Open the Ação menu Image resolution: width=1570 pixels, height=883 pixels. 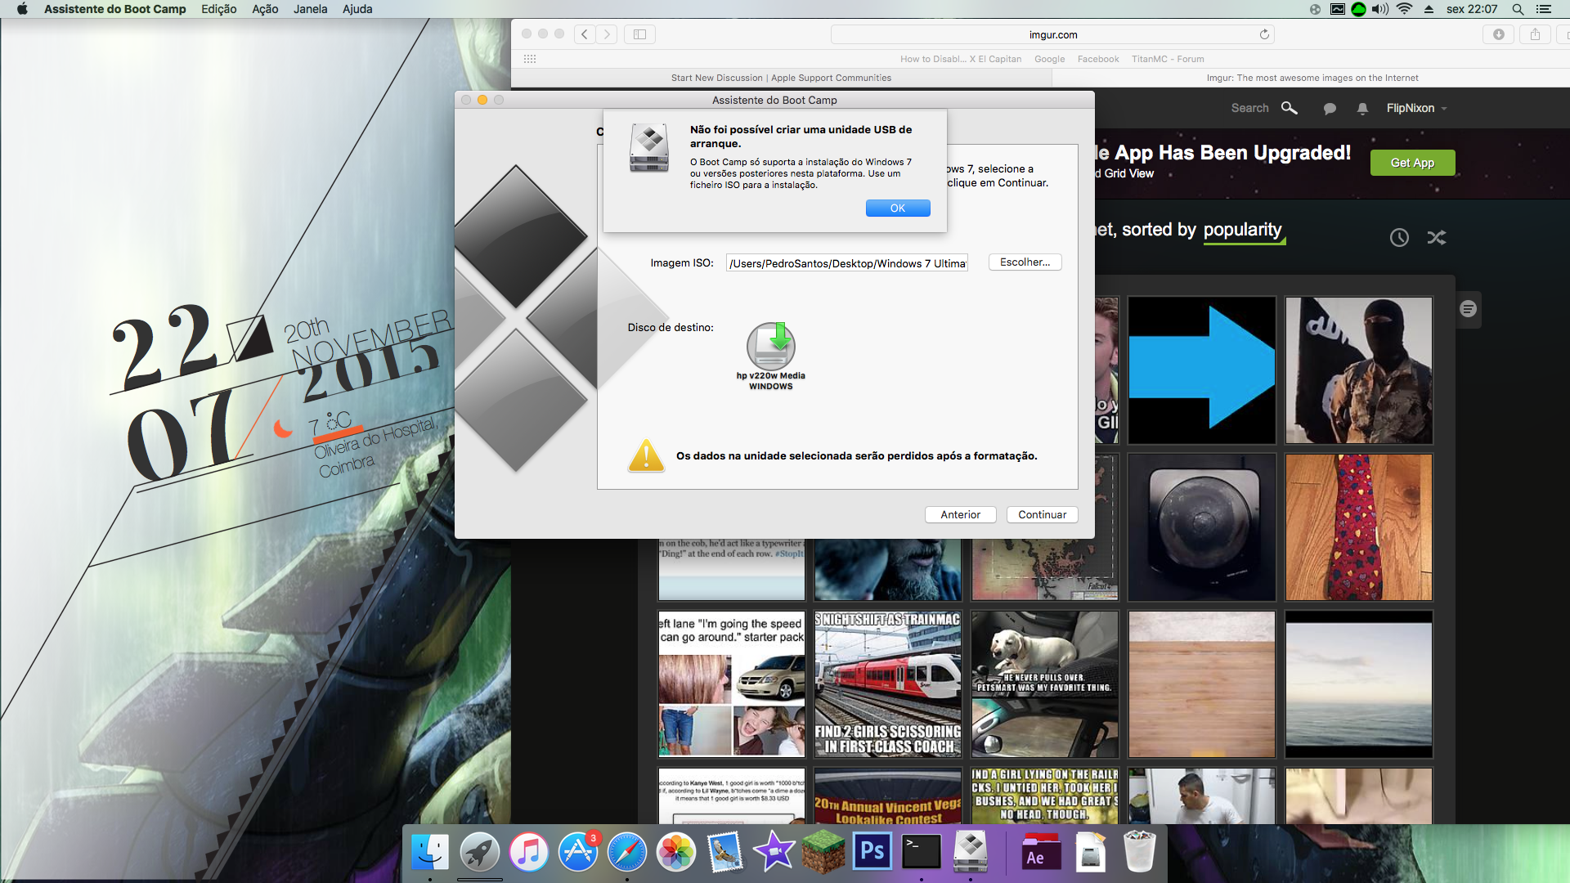click(264, 9)
